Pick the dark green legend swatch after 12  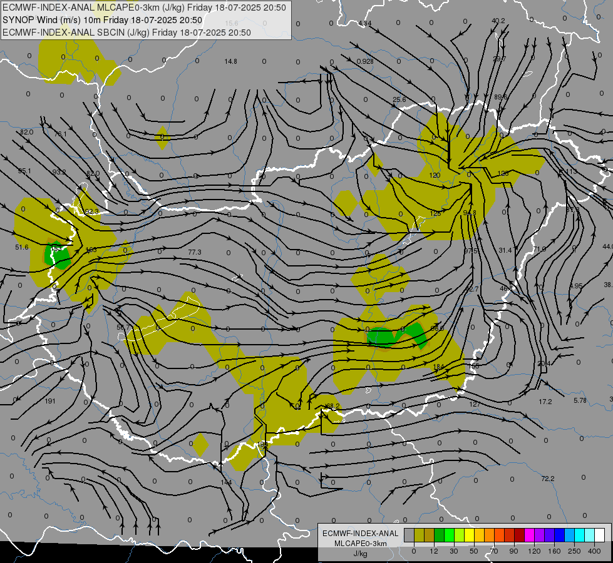[x=439, y=535]
